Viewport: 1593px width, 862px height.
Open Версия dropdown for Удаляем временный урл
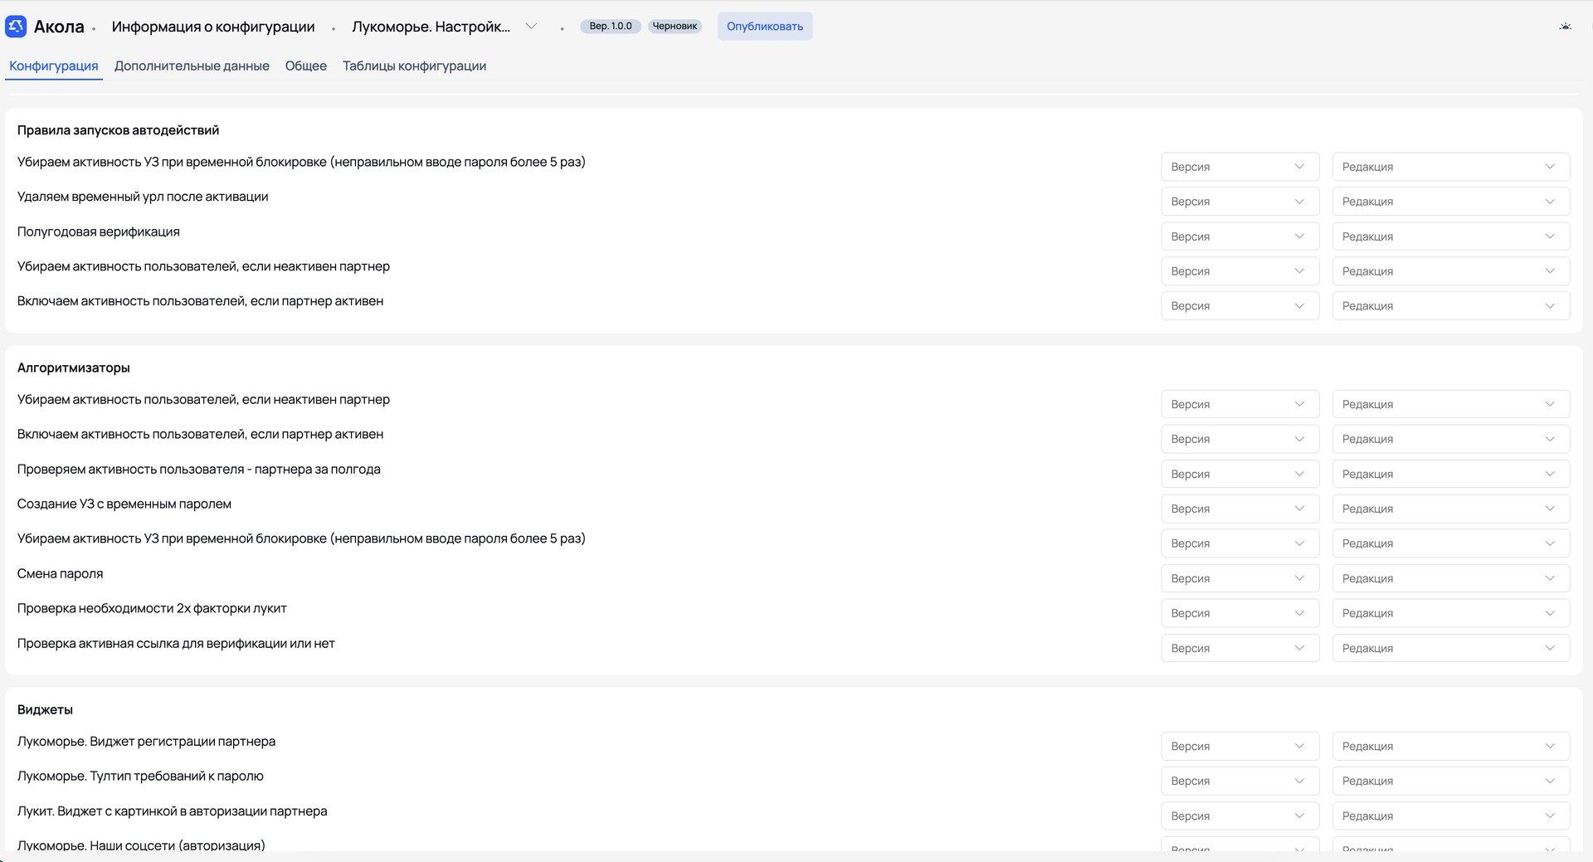(1240, 202)
